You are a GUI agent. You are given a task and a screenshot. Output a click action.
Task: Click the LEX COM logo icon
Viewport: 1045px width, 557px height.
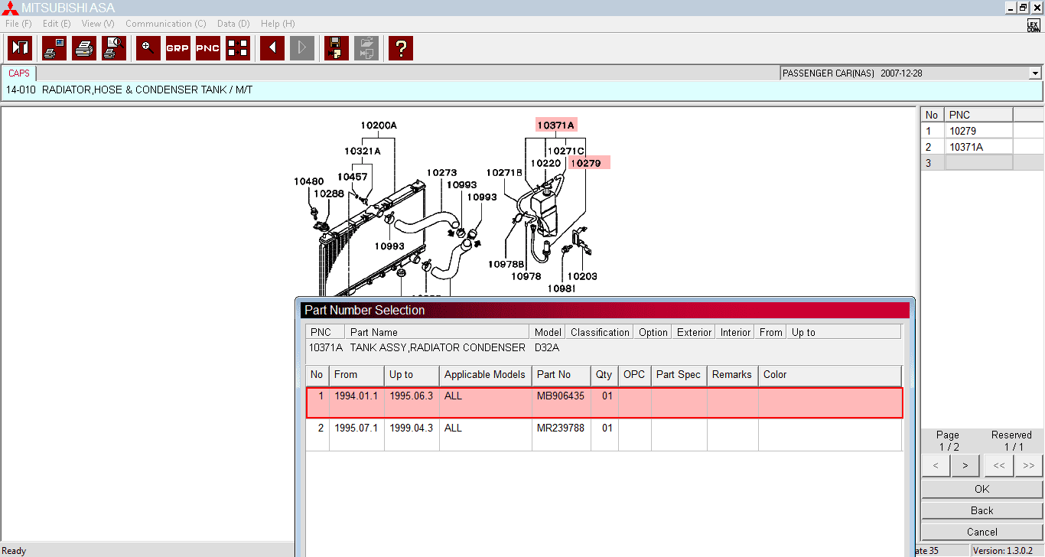point(1034,25)
